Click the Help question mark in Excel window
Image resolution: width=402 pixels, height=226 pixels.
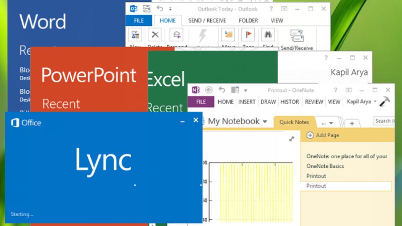click(326, 58)
